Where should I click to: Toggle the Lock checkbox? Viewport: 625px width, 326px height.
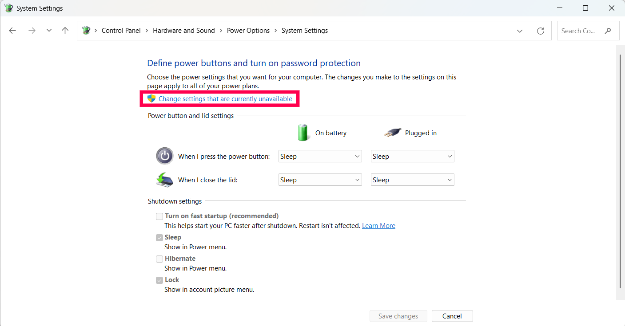[159, 280]
